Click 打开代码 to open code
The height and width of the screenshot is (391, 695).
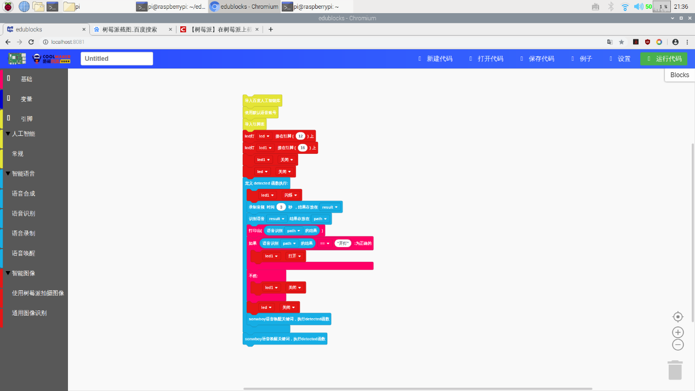(486, 59)
